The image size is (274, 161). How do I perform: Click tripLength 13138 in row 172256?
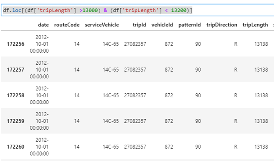pyautogui.click(x=261, y=44)
